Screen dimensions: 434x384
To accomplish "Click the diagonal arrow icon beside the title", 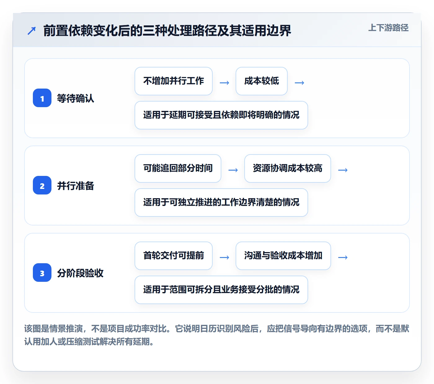I will pos(32,31).
